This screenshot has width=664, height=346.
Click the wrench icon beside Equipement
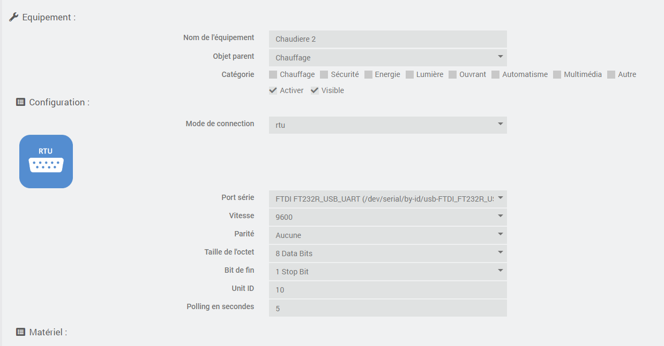tap(14, 17)
